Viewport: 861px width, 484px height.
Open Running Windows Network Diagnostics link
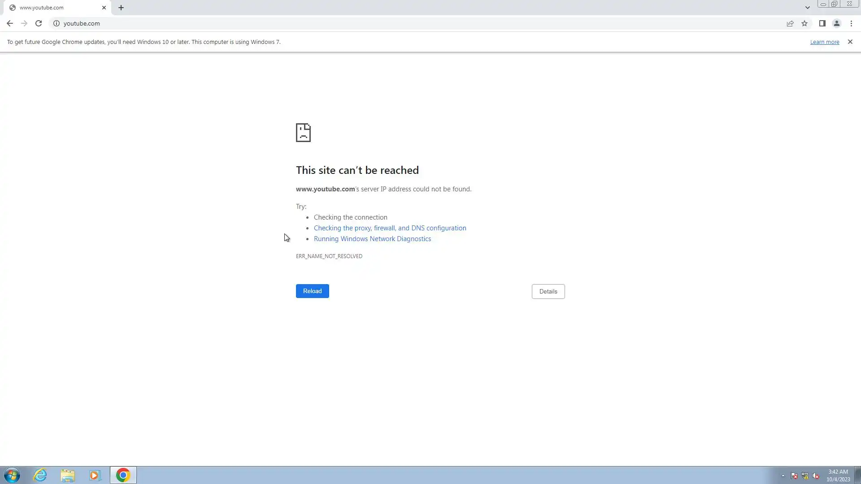coord(372,239)
